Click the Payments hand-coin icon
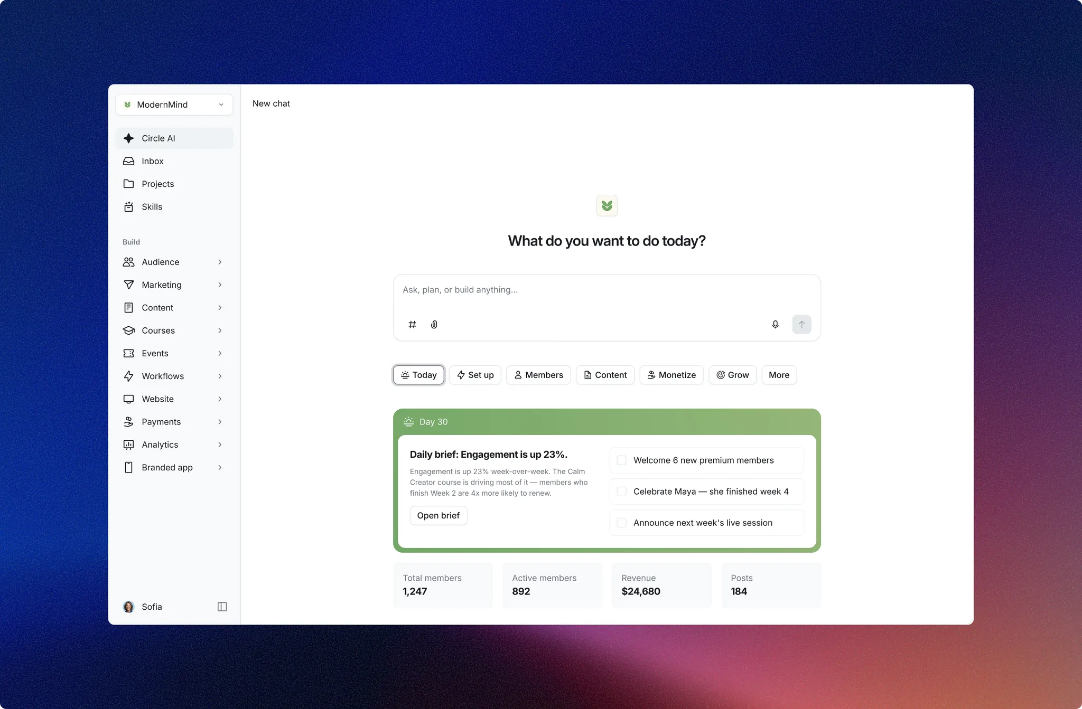1082x709 pixels. 128,422
